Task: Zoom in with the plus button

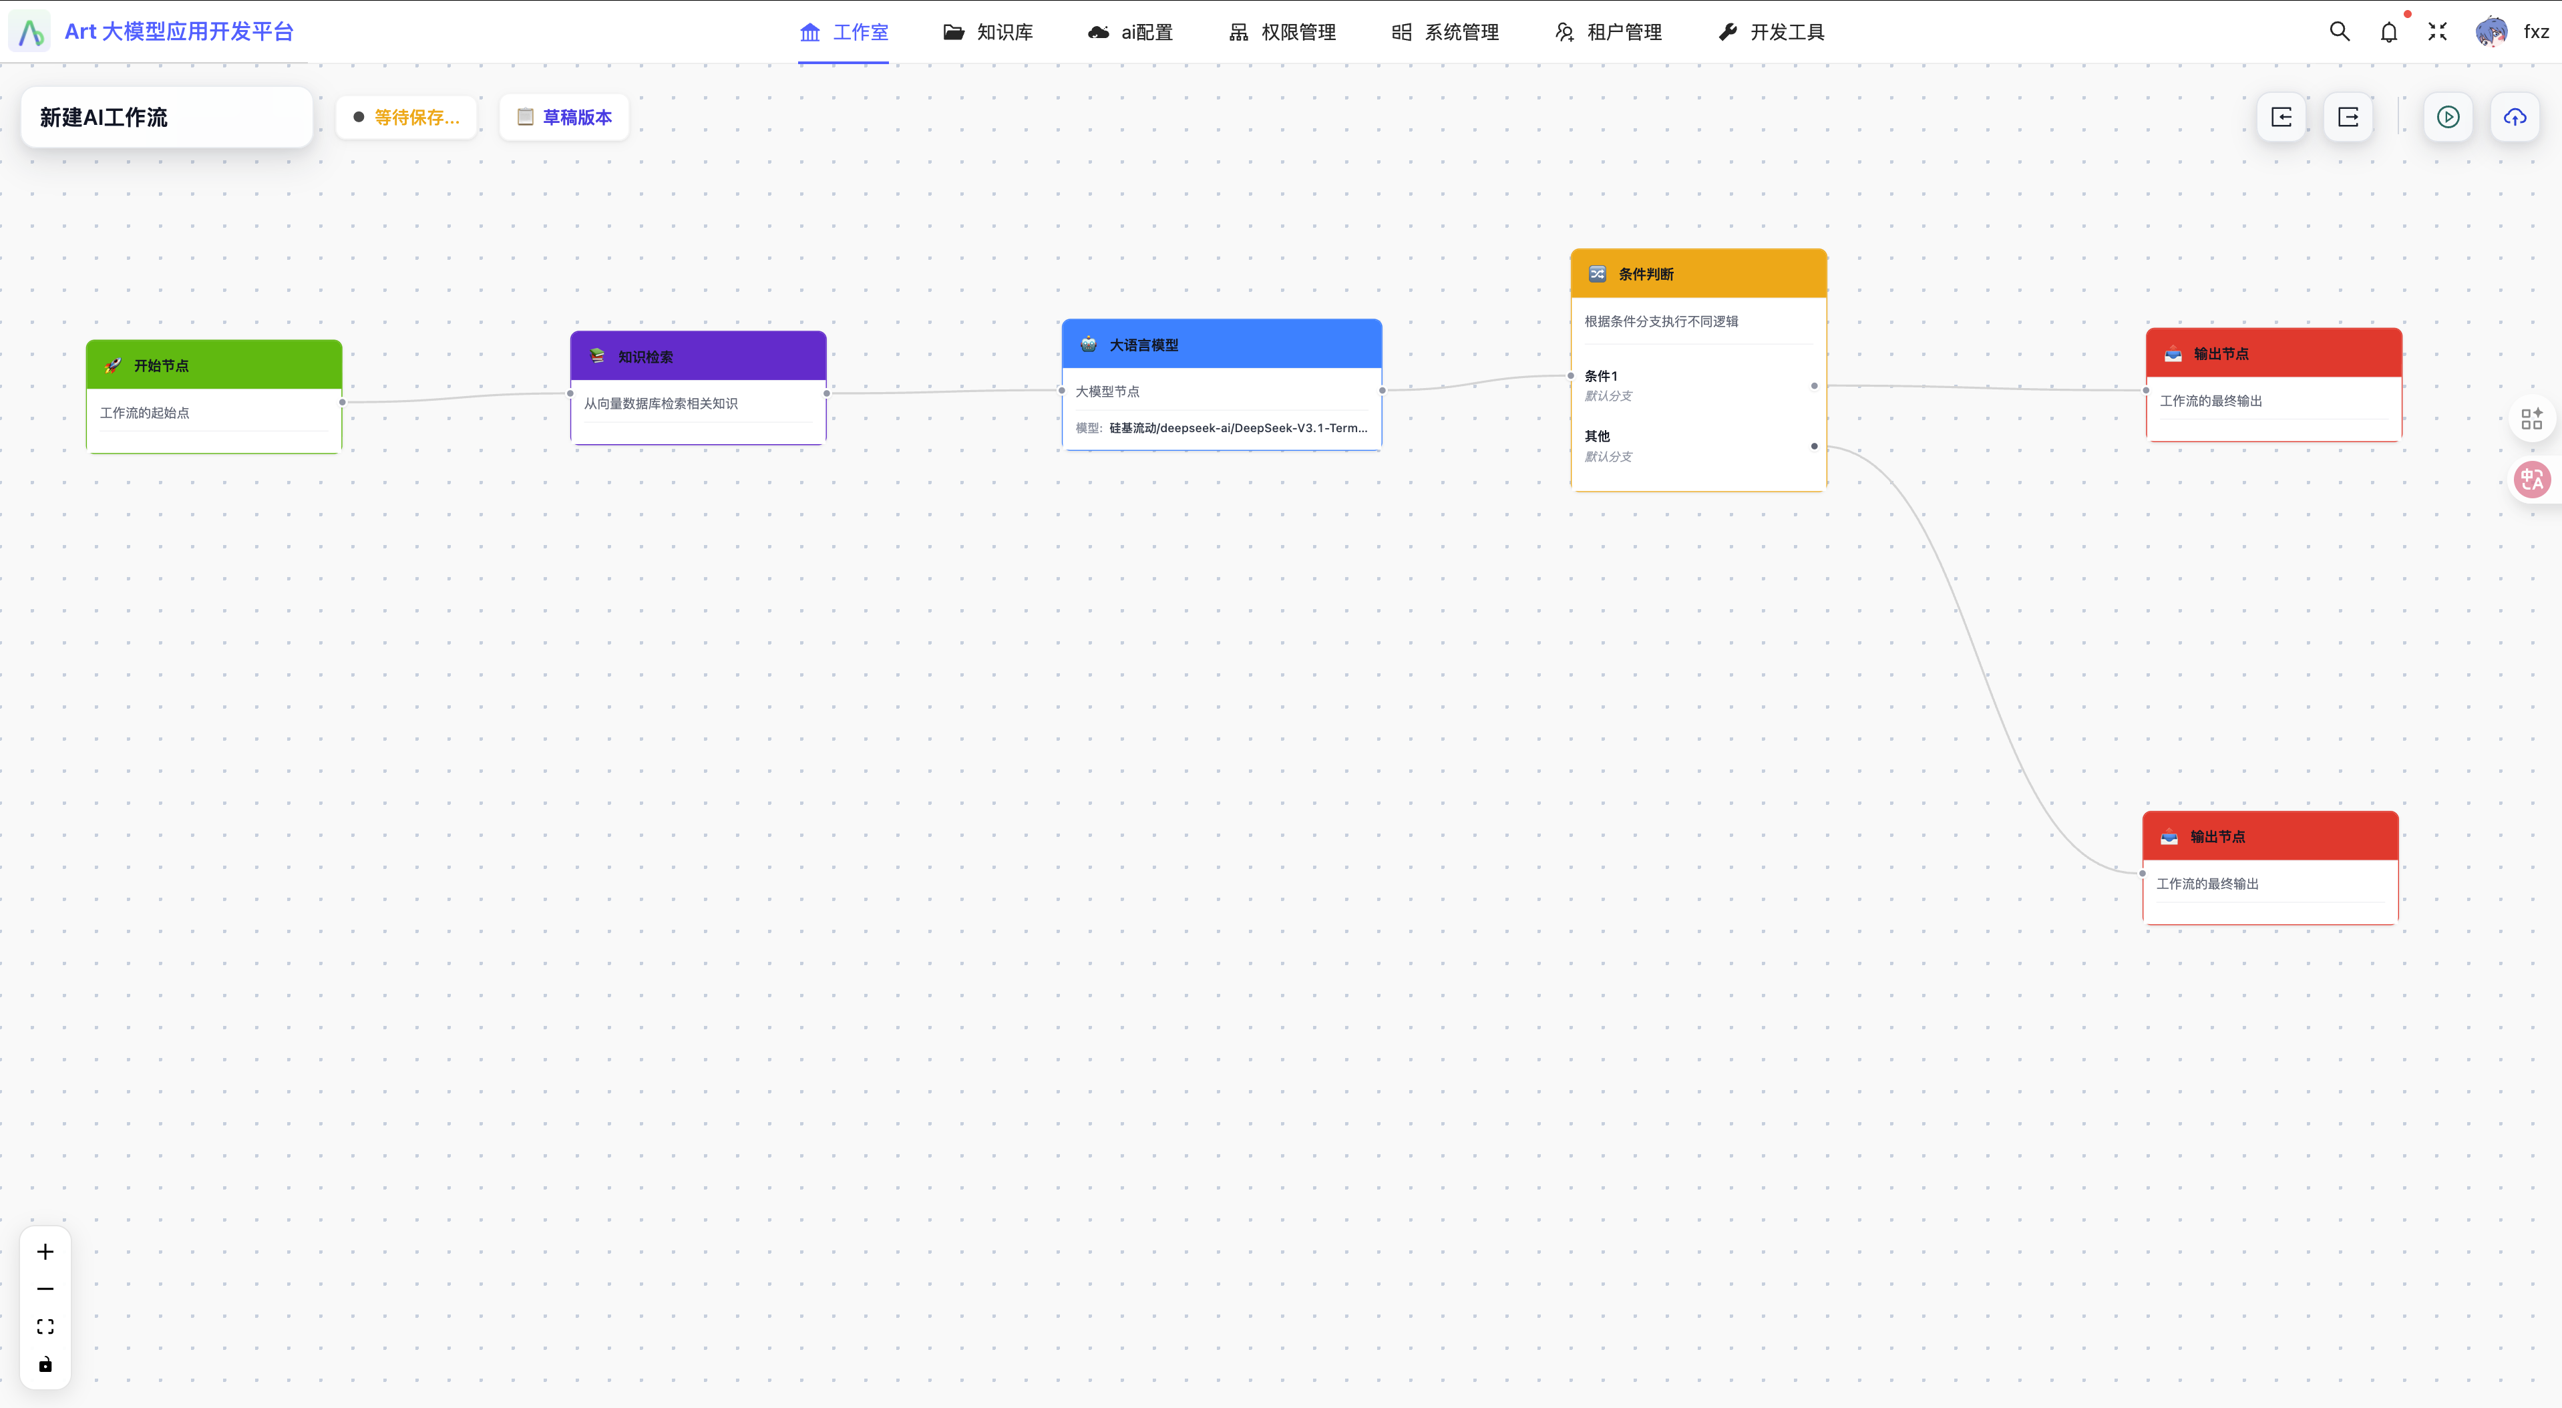Action: (x=45, y=1252)
